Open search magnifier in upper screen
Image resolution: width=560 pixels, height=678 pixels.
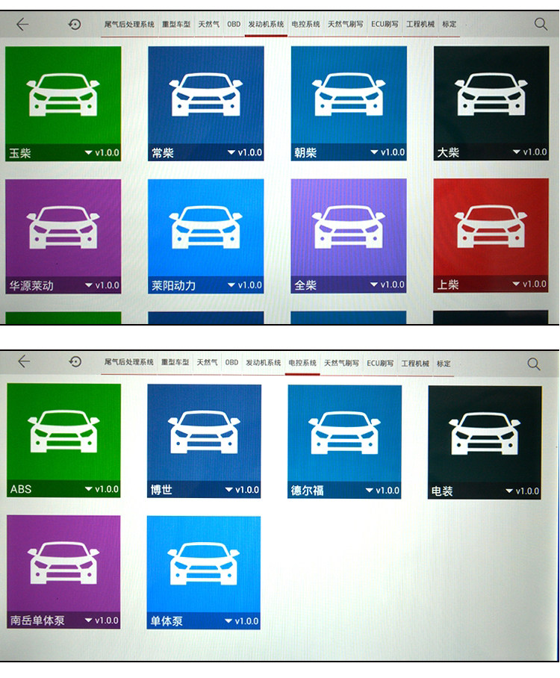(541, 24)
